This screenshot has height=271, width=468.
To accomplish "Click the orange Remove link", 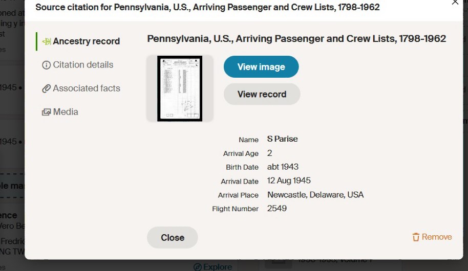I will click(437, 237).
